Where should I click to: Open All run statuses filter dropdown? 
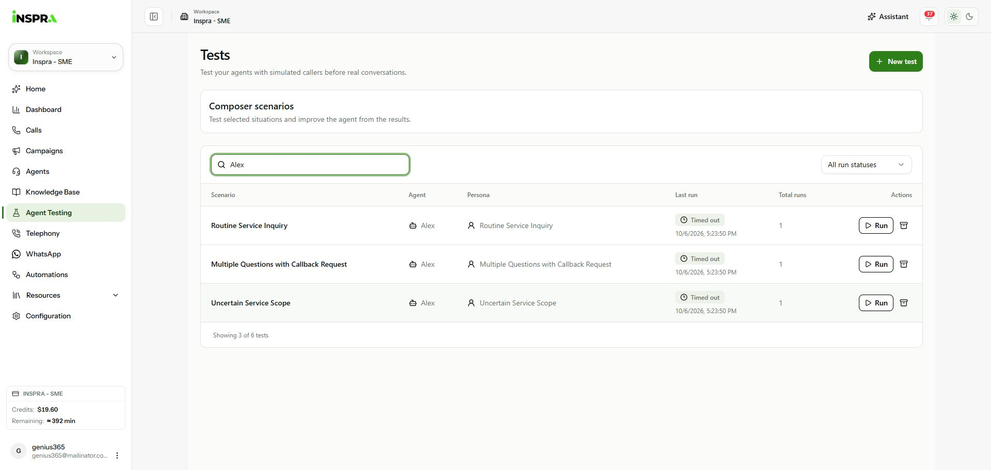866,165
